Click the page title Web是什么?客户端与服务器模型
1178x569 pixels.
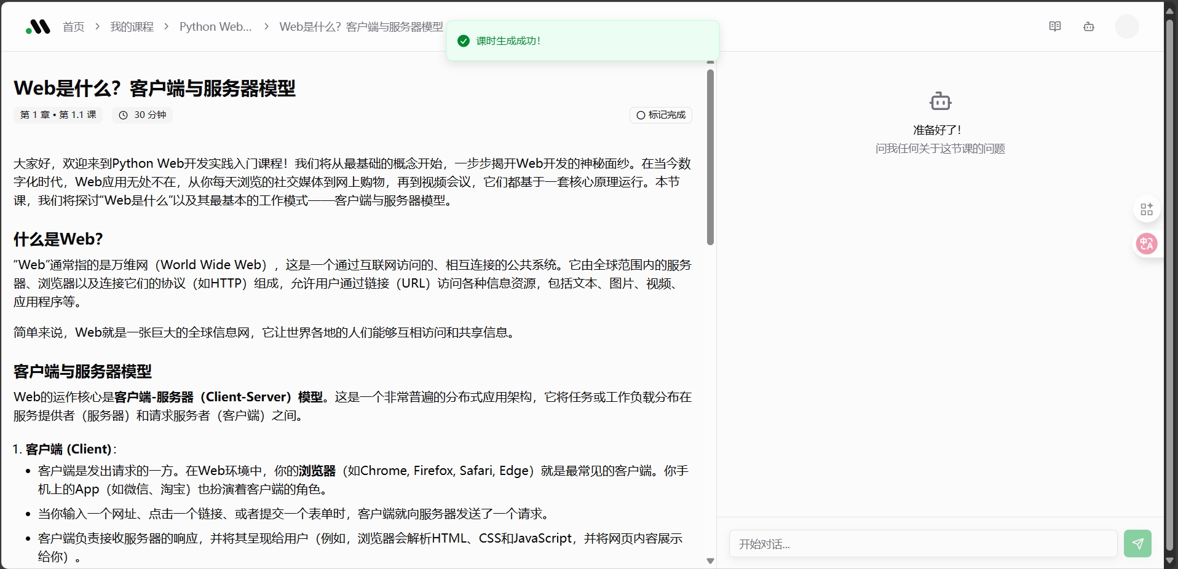click(154, 88)
